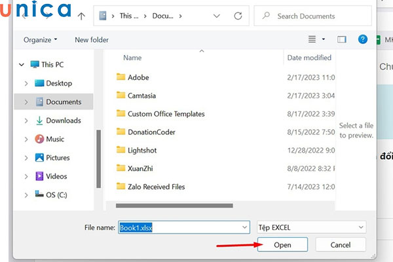The width and height of the screenshot is (393, 262).
Task: Expand the Desktop tree chevron
Action: [26, 83]
